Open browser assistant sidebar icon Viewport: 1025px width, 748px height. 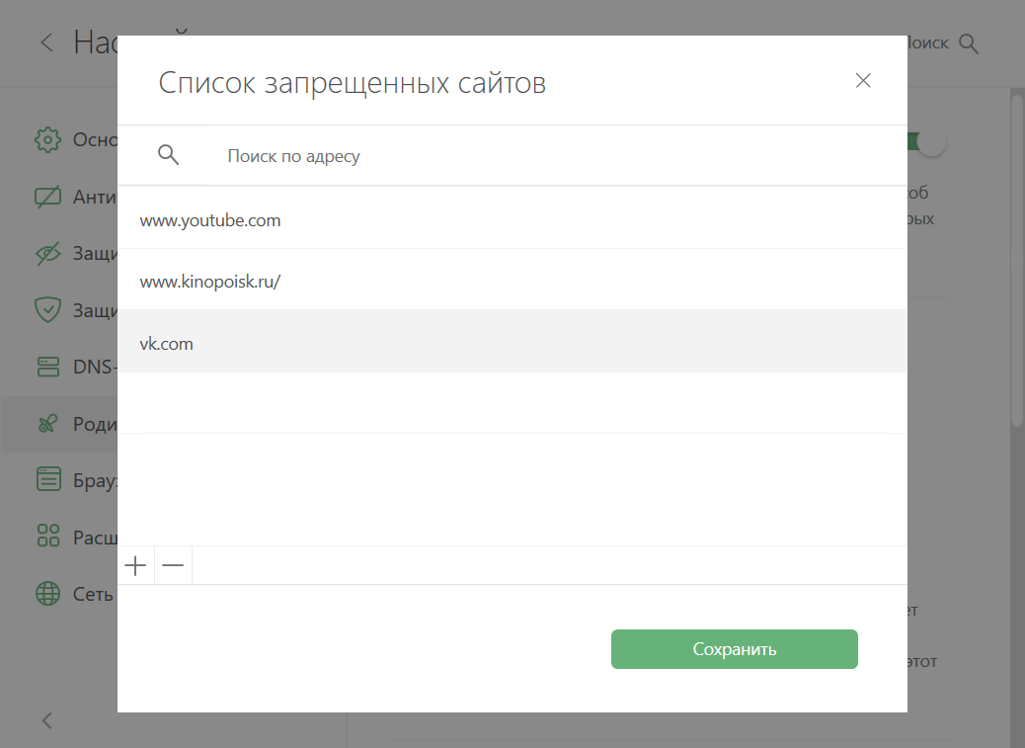(47, 479)
